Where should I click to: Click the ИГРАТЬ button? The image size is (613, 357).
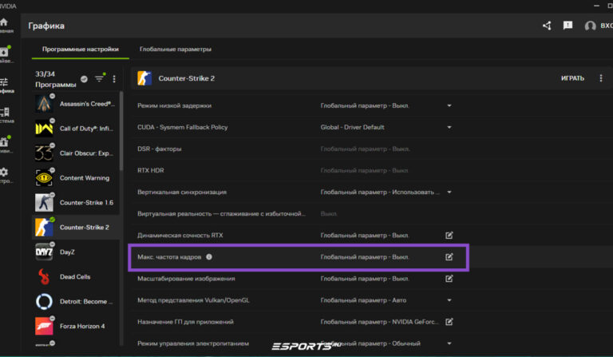[x=572, y=78]
